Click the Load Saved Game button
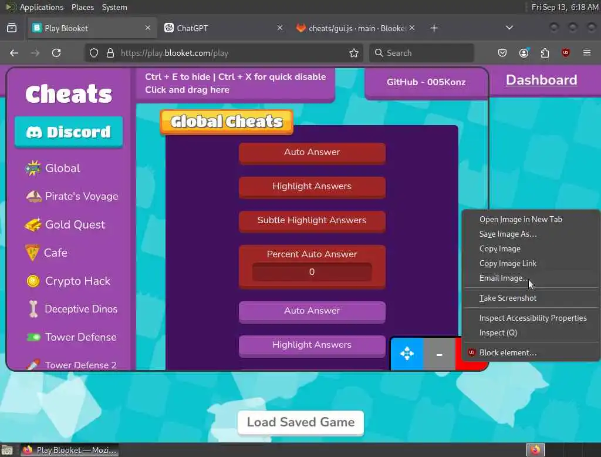This screenshot has width=601, height=457. 300,422
